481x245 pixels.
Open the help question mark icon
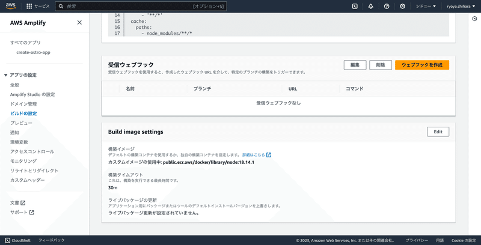point(387,6)
